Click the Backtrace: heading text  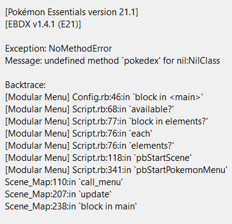[26, 85]
